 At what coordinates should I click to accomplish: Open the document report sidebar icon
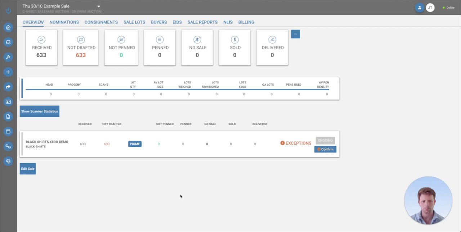8,117
